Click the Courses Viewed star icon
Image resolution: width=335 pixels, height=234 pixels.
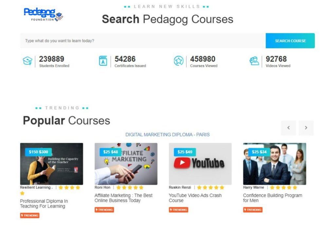179,61
